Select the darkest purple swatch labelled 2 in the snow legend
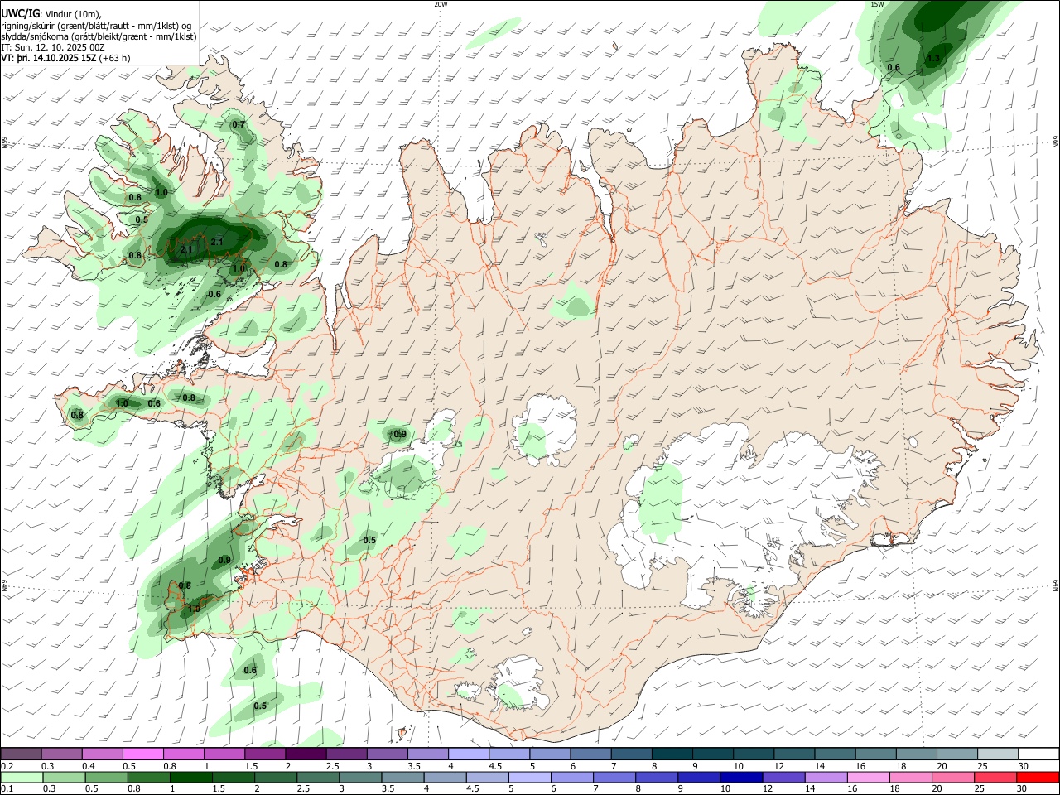 tap(306, 754)
